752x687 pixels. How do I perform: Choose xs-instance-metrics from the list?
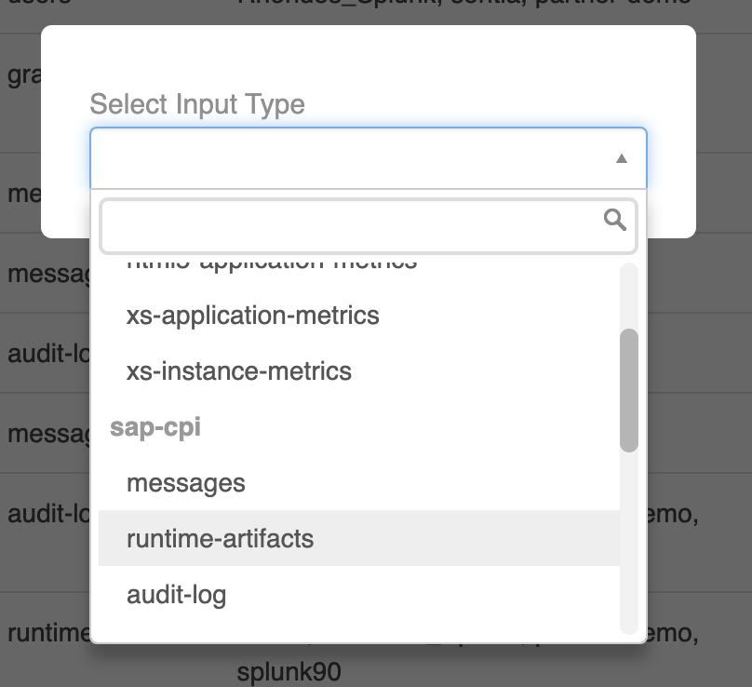click(238, 371)
